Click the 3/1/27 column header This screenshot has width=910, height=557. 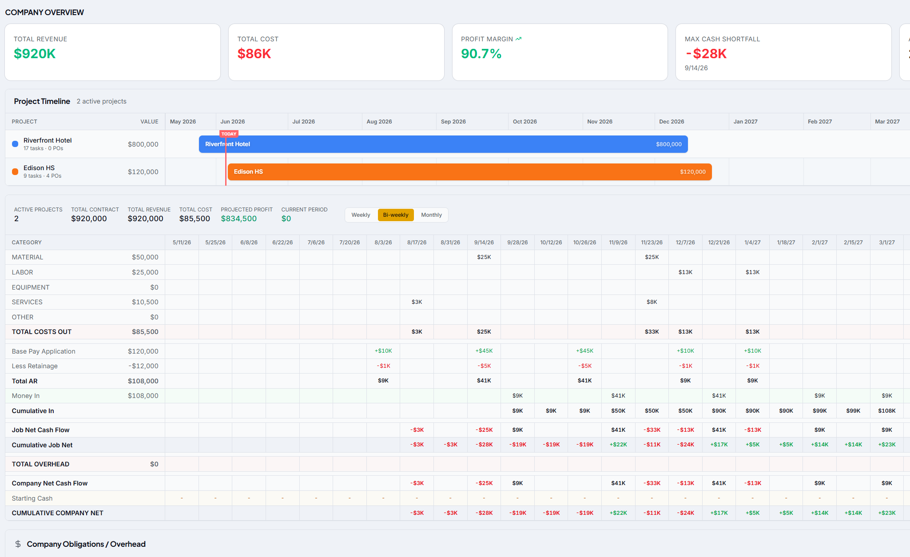point(886,243)
